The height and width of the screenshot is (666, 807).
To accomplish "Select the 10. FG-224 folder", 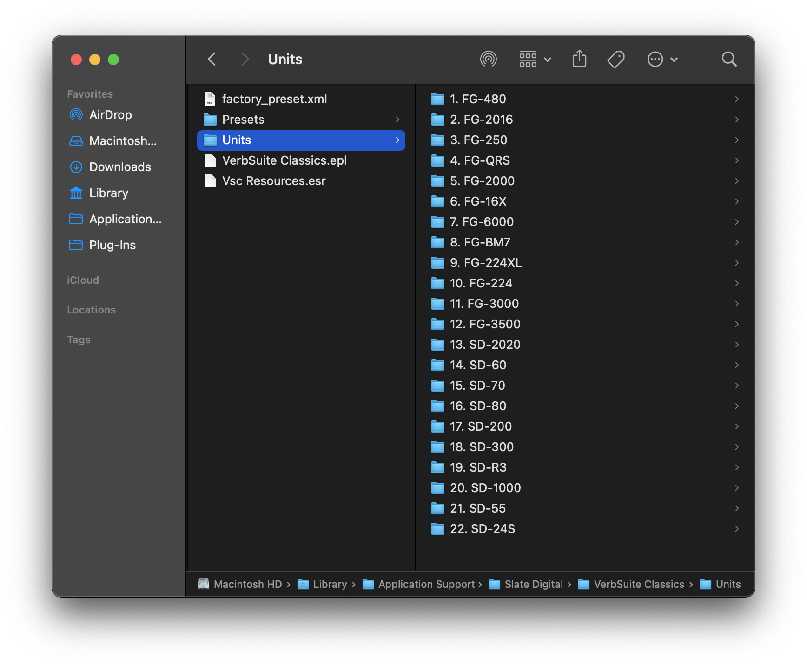I will [585, 283].
